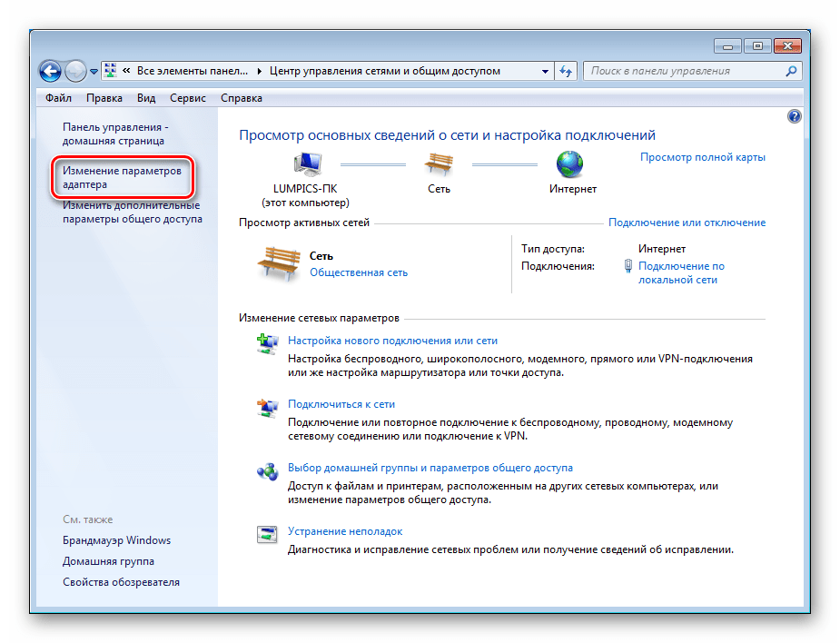Click the 'LUMPICS-ПК' computer label
Image resolution: width=840 pixels, height=643 pixels.
[x=305, y=189]
